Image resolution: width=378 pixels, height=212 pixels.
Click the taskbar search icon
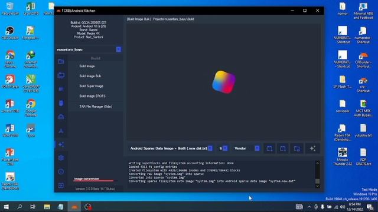(19, 207)
